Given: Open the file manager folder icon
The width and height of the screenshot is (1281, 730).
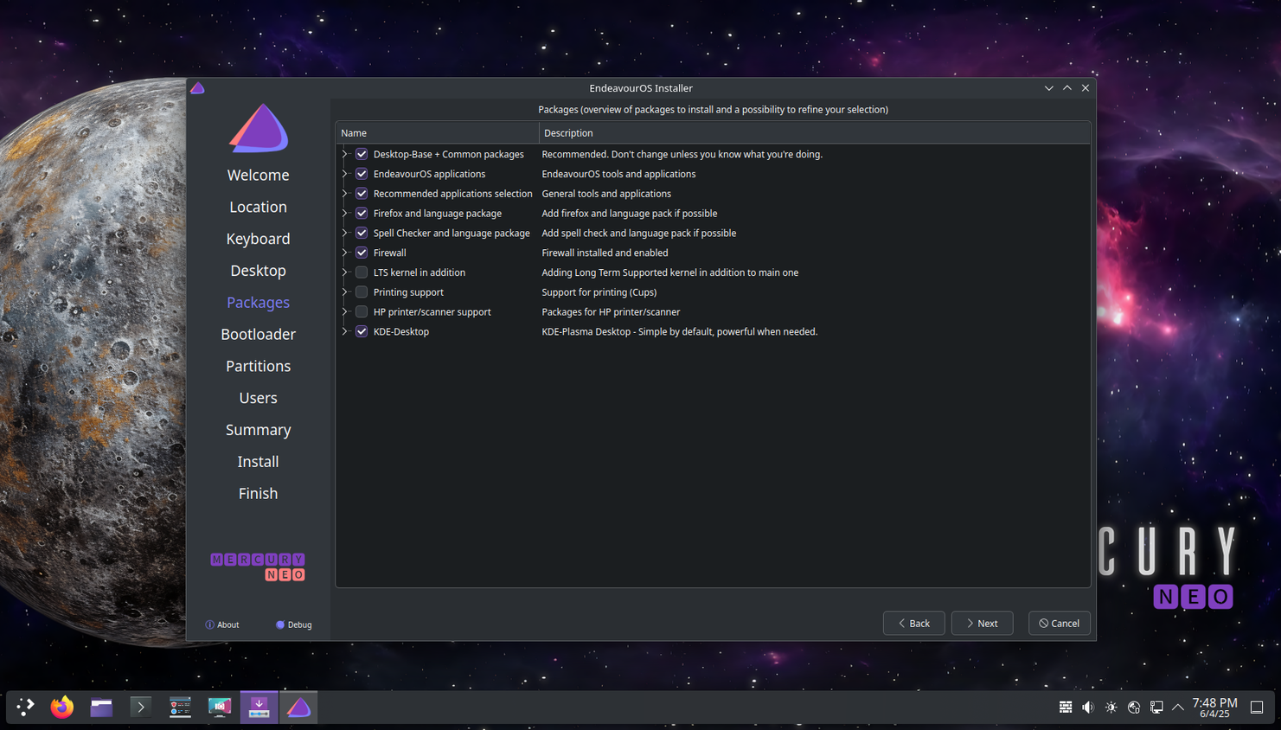Looking at the screenshot, I should click(x=101, y=707).
